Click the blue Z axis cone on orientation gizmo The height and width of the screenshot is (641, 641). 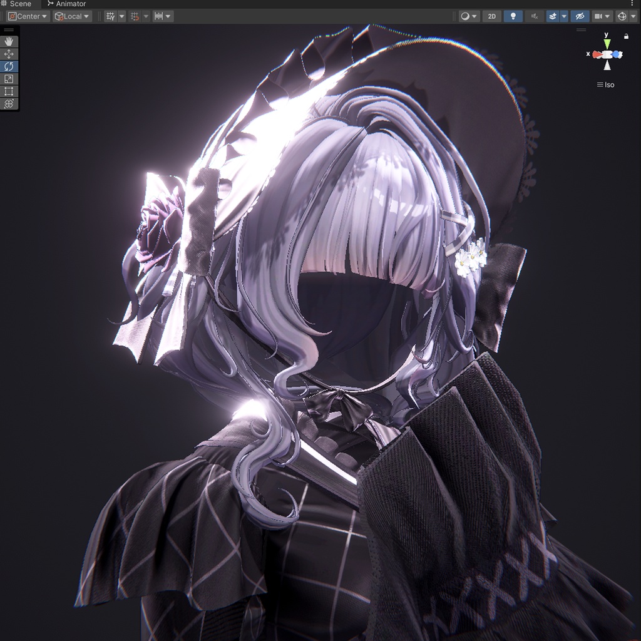617,54
